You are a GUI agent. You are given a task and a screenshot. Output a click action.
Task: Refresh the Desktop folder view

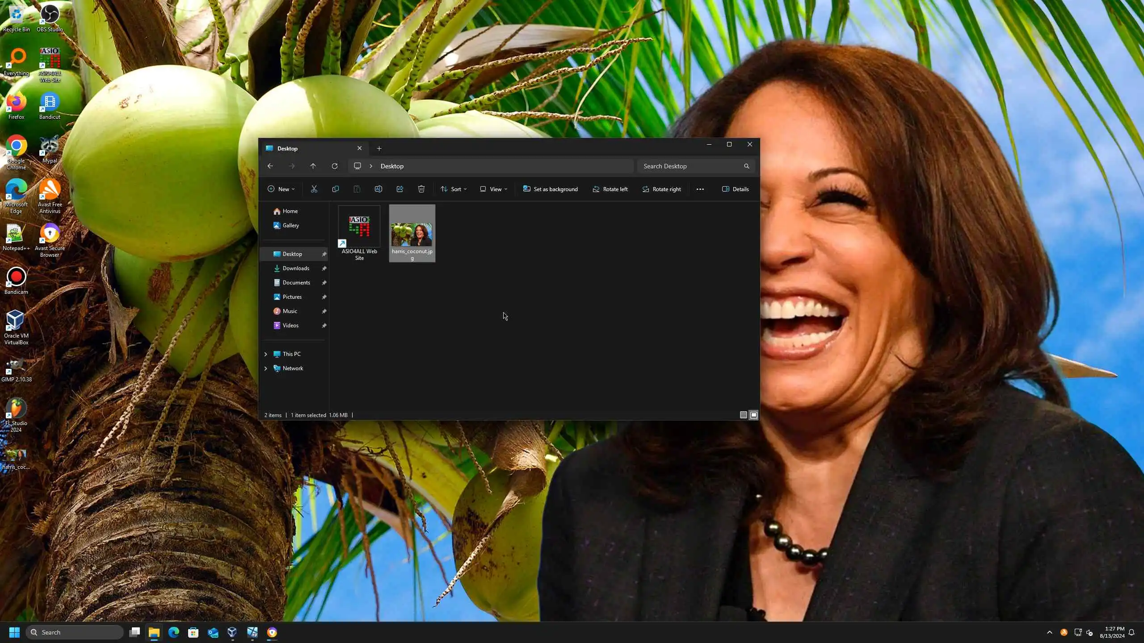(x=334, y=166)
